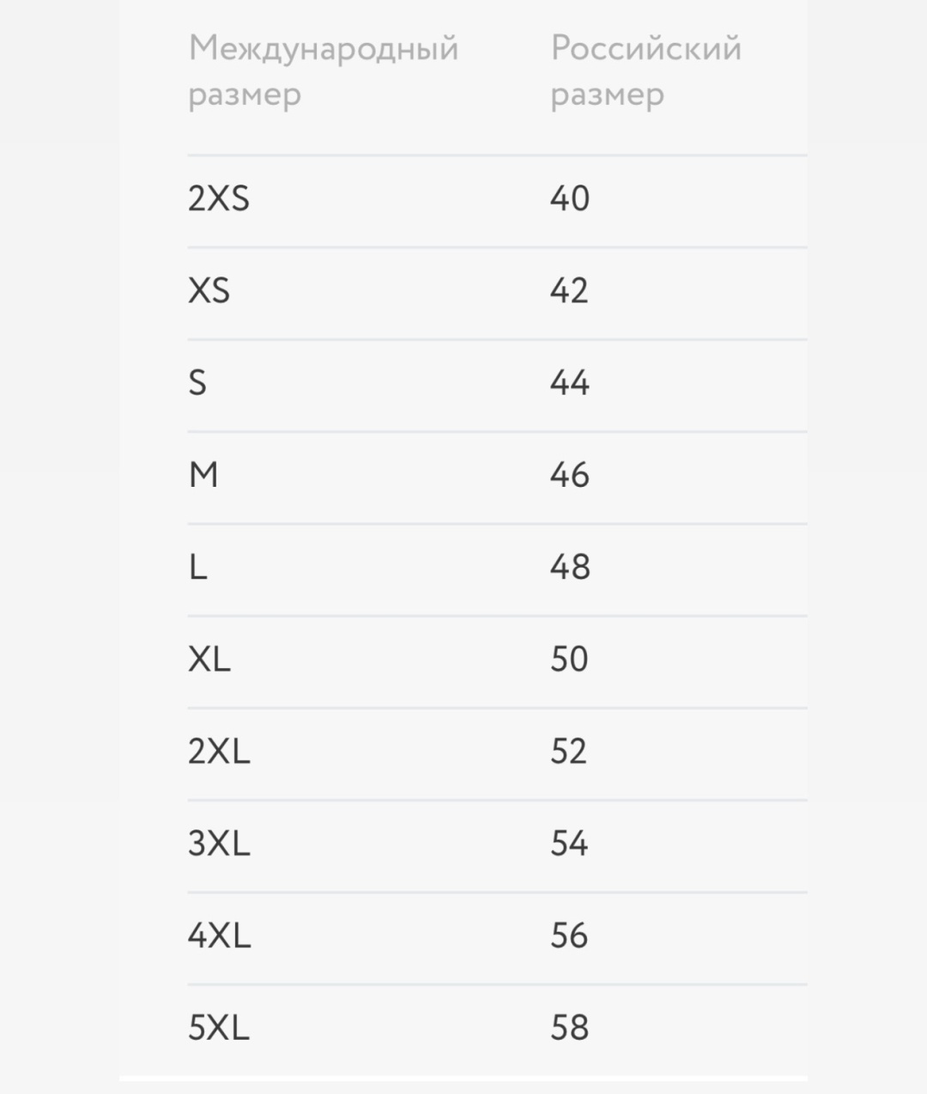Tap Russian size value 50
The height and width of the screenshot is (1094, 927).
(x=569, y=660)
